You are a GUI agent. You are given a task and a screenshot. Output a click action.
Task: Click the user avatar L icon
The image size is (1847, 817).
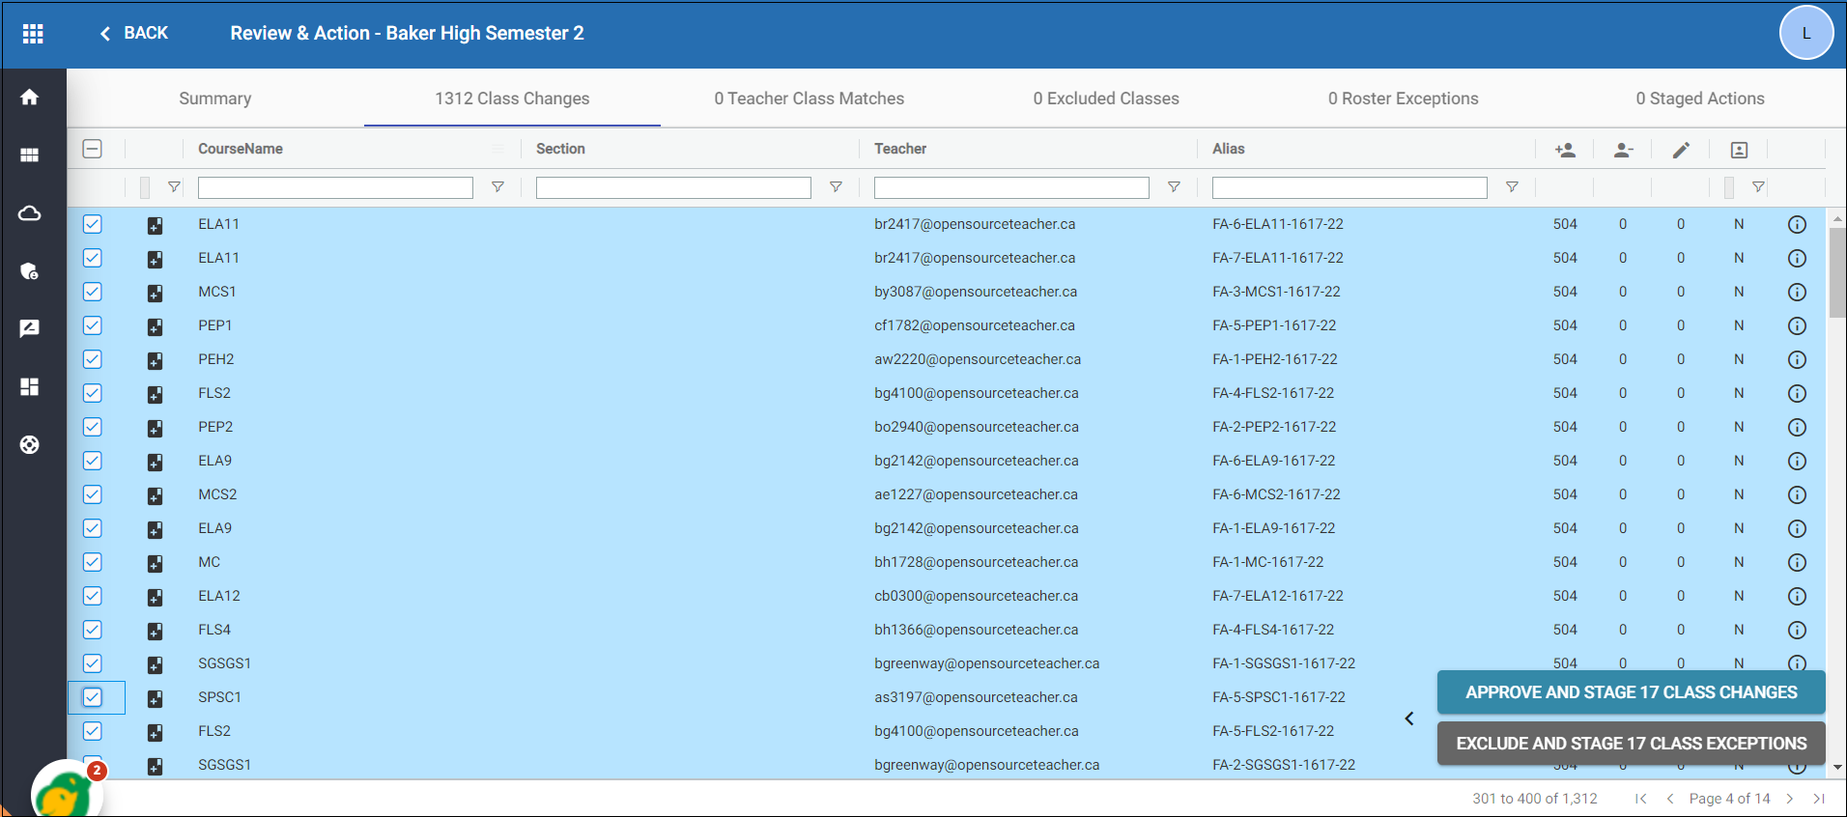pos(1805,33)
